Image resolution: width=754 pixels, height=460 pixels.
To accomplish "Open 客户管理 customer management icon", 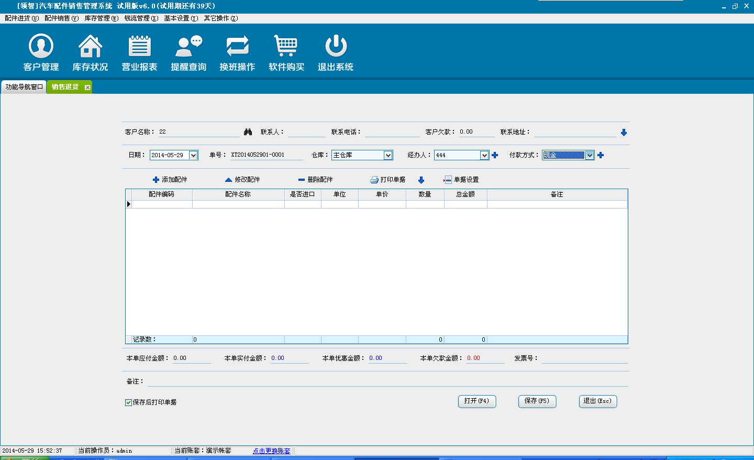I will pyautogui.click(x=41, y=47).
